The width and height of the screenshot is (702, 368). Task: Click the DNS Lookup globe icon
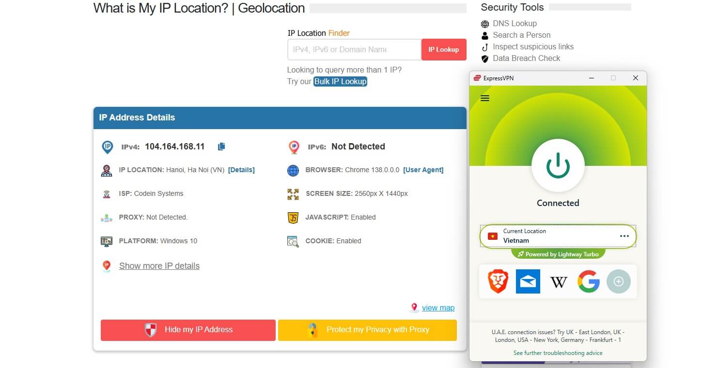[485, 23]
